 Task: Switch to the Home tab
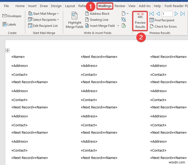[20, 6]
